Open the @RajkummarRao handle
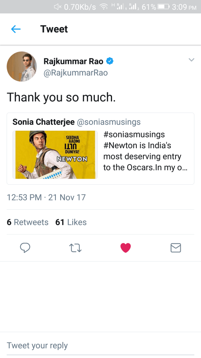This screenshot has height=358, width=201. click(76, 73)
